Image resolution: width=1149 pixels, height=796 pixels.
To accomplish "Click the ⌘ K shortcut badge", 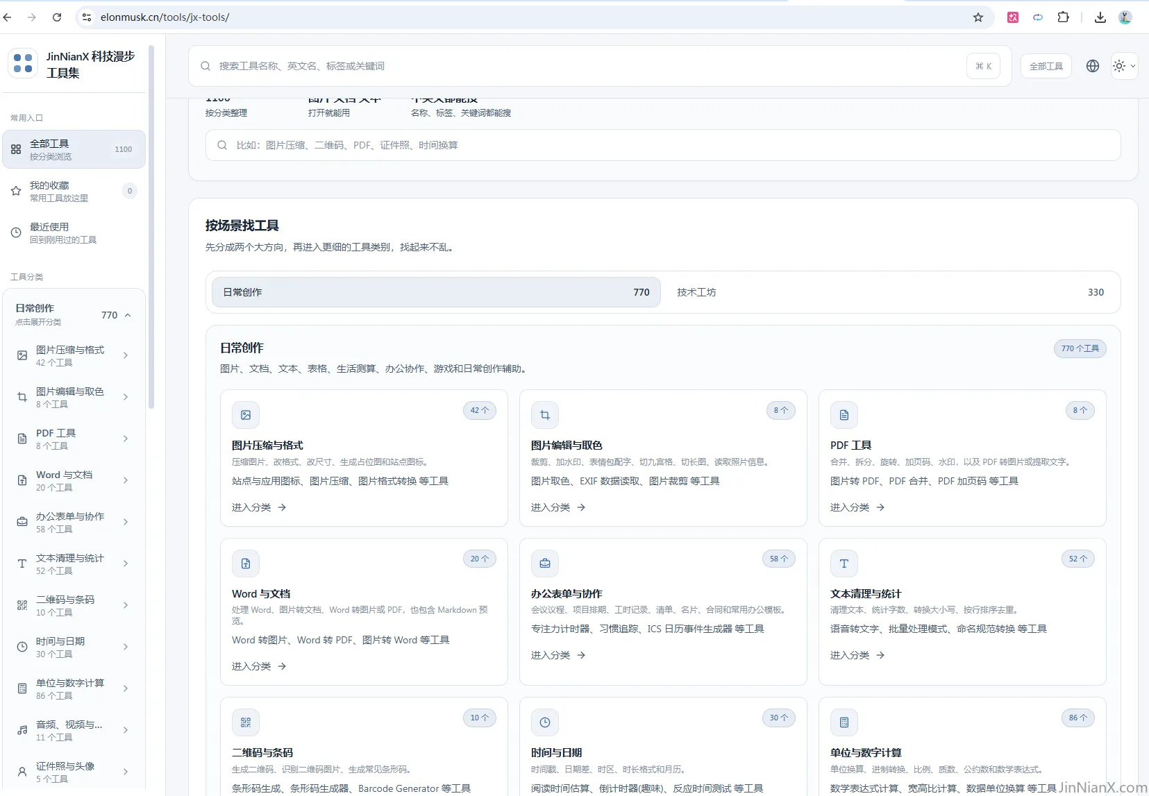I will pos(983,66).
